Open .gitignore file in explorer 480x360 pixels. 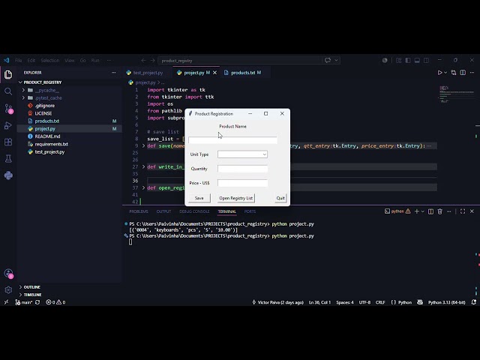[45, 106]
